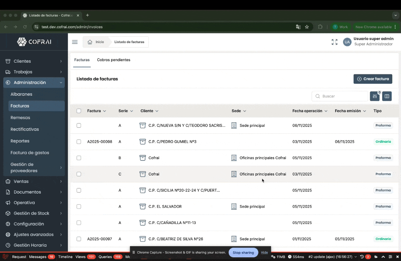Click the home icon in breadcrumb
The width and height of the screenshot is (401, 261).
90,42
